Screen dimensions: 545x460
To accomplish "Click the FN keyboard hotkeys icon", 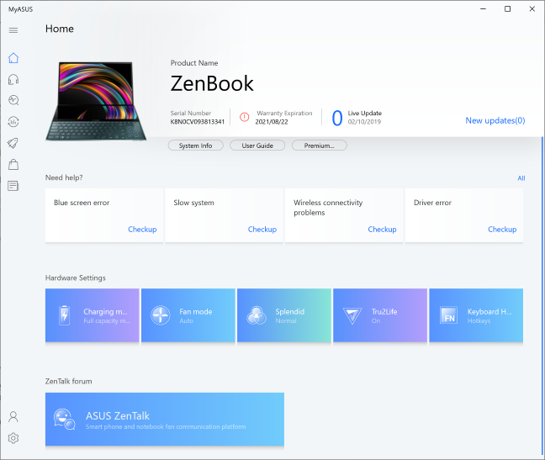I will pos(448,315).
